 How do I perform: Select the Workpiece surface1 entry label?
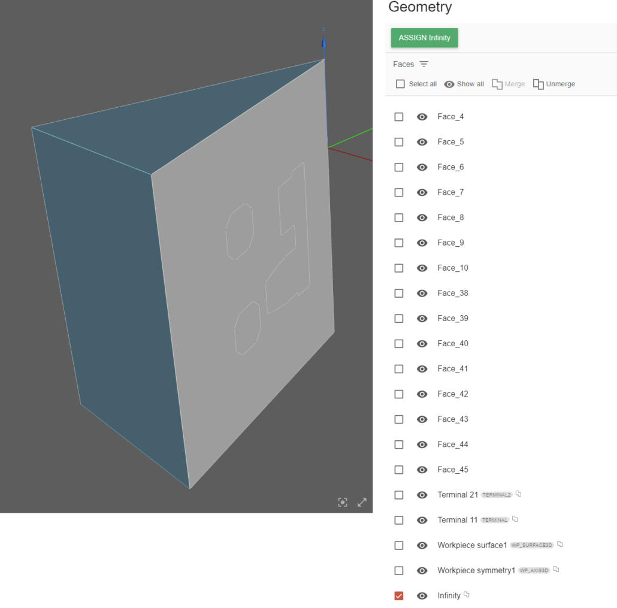click(472, 545)
